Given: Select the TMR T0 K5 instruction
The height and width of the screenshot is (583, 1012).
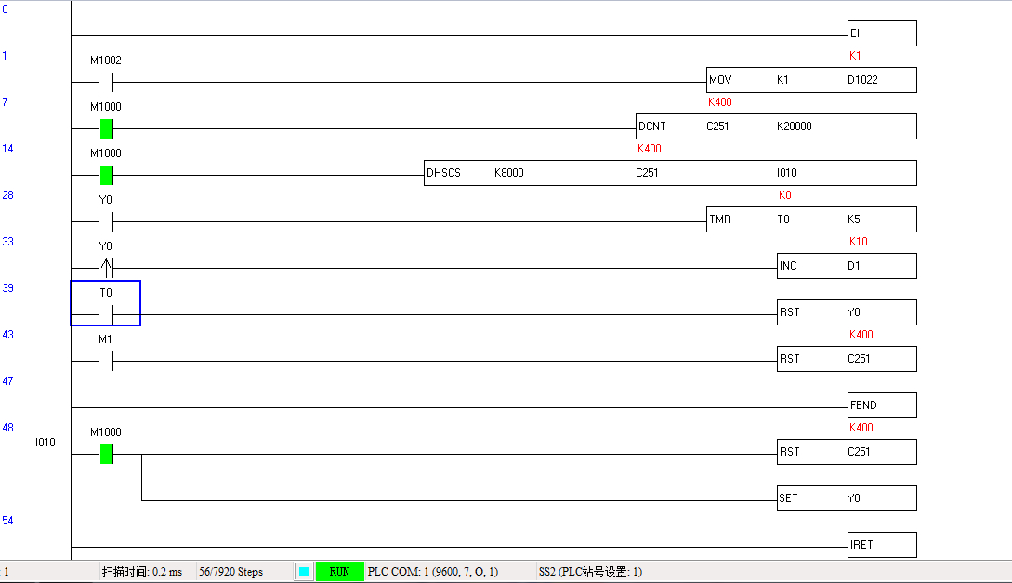Looking at the screenshot, I should (810, 219).
